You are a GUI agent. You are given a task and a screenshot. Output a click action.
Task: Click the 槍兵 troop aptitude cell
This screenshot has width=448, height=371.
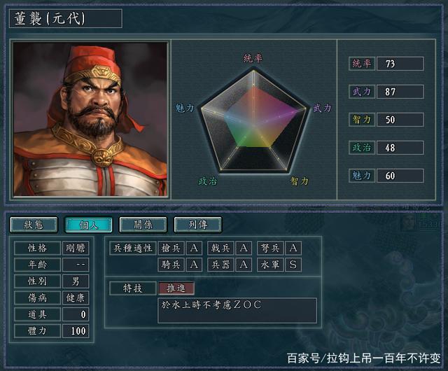(x=171, y=248)
